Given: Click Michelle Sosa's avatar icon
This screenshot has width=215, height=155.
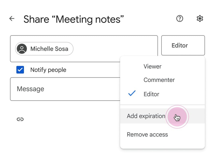Looking at the screenshot, I should coord(22,49).
